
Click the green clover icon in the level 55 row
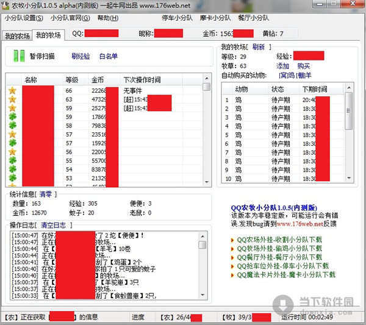12,161
